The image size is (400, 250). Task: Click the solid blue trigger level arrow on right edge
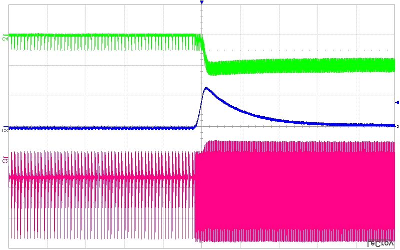397,103
